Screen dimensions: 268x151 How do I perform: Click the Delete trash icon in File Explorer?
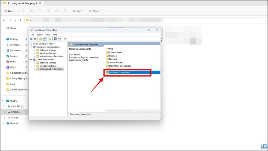coord(65,11)
